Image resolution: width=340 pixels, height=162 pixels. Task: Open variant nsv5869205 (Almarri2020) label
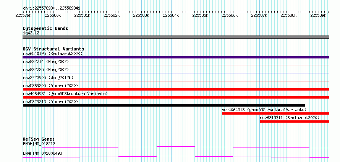coord(50,86)
